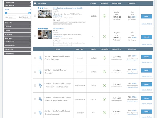Viewport: 157px width, 118px height.
Task: Click door-tag icon of GTA room row
Action: (40, 113)
